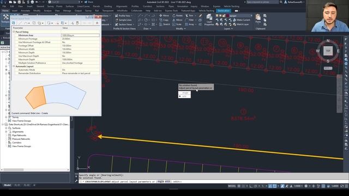Select Multiple Solution Preference value cell
The image size is (349, 196).
81,63
